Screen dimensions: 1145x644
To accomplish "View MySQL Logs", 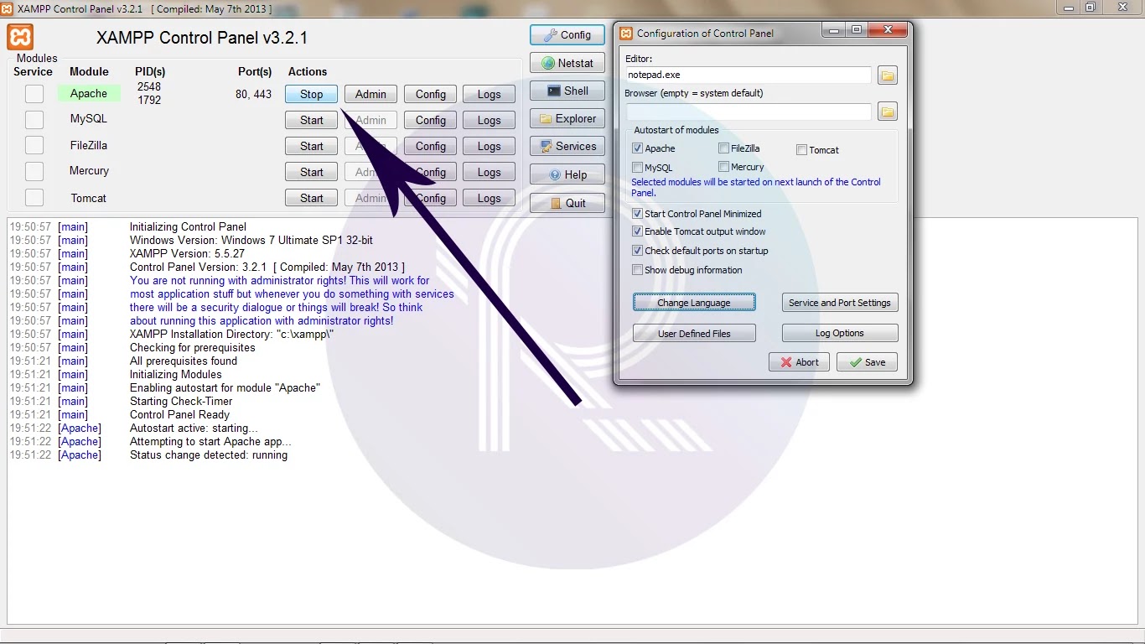I will click(489, 121).
